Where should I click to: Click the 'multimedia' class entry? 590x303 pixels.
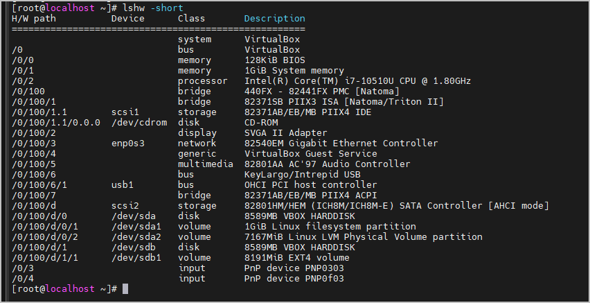pos(206,164)
